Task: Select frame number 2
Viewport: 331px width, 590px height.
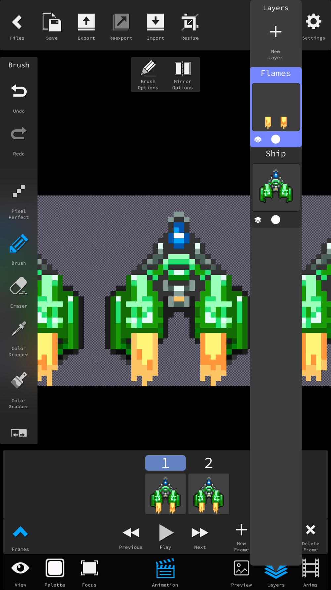Action: [209, 463]
